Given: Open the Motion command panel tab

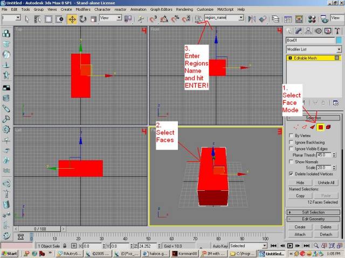Looking at the screenshot, I should (x=319, y=30).
